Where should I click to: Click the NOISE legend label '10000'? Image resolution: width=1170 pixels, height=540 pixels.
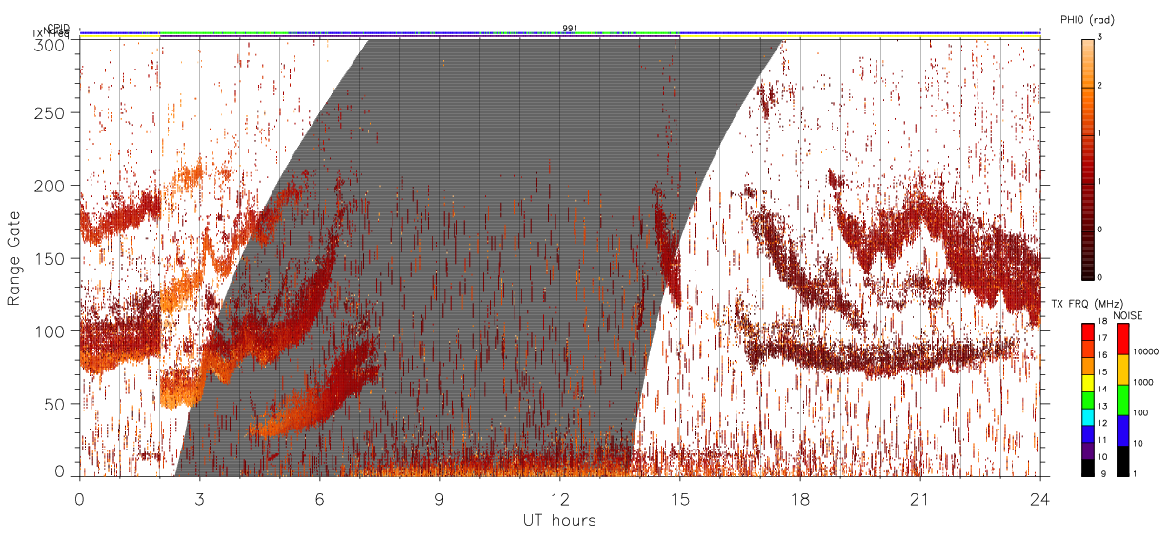1146,352
